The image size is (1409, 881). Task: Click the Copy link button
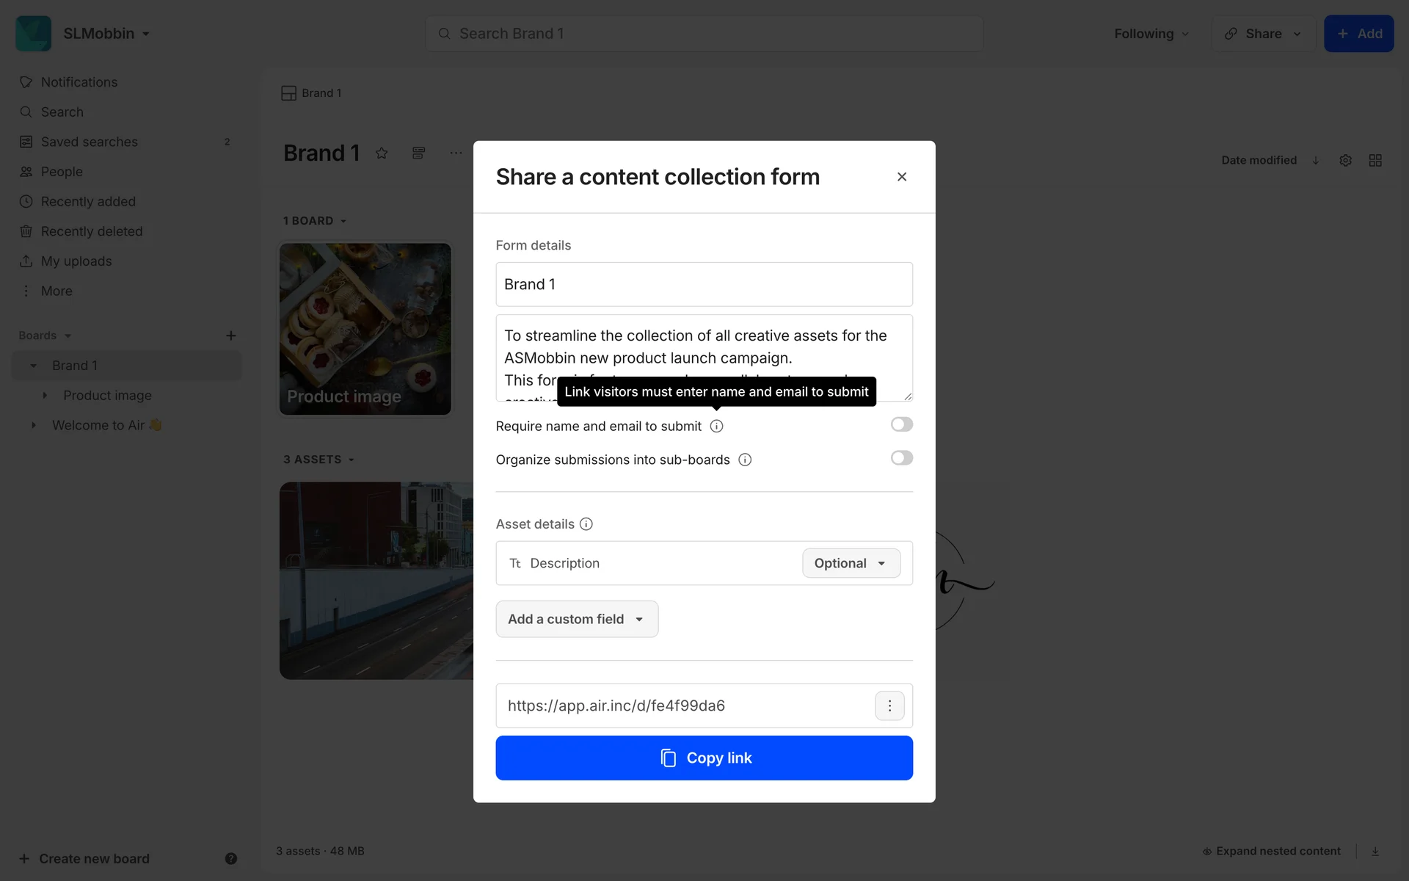click(x=704, y=758)
